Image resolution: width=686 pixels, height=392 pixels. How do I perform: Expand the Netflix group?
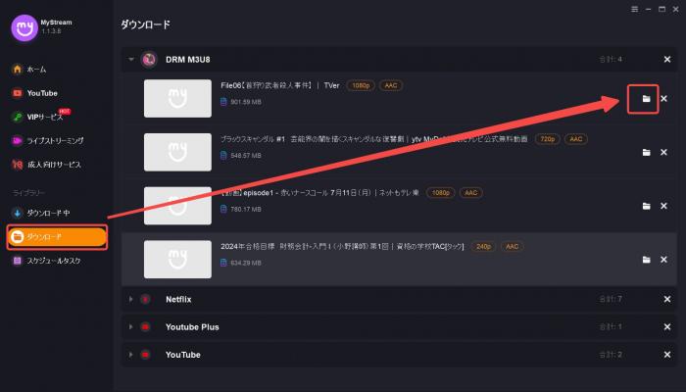point(130,299)
